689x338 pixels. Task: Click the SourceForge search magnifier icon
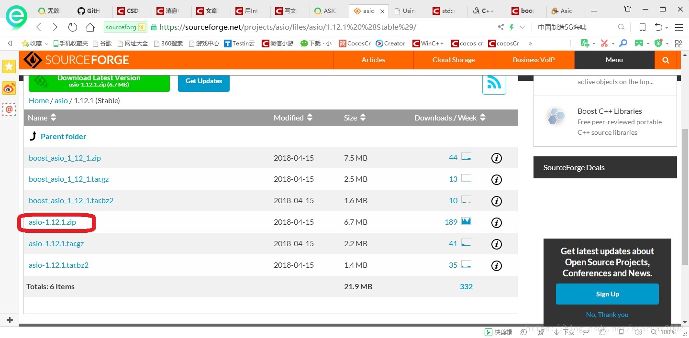tap(666, 60)
